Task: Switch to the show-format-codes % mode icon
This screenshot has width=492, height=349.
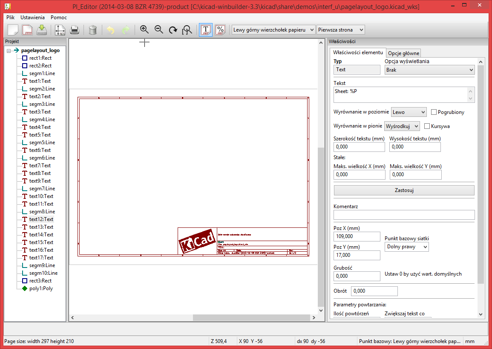Action: coord(220,30)
